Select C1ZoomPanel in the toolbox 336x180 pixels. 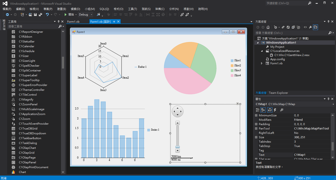[x=28, y=104]
